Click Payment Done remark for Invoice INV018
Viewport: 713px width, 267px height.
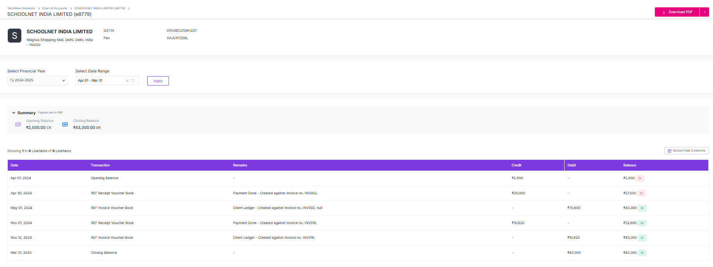(275, 223)
